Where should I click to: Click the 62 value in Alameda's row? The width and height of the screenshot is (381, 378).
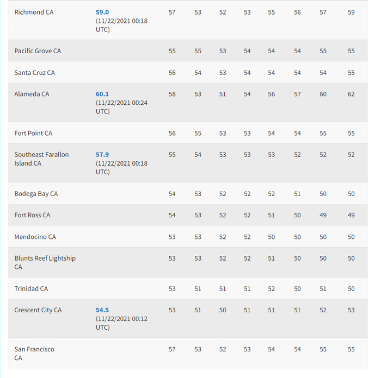pyautogui.click(x=351, y=94)
